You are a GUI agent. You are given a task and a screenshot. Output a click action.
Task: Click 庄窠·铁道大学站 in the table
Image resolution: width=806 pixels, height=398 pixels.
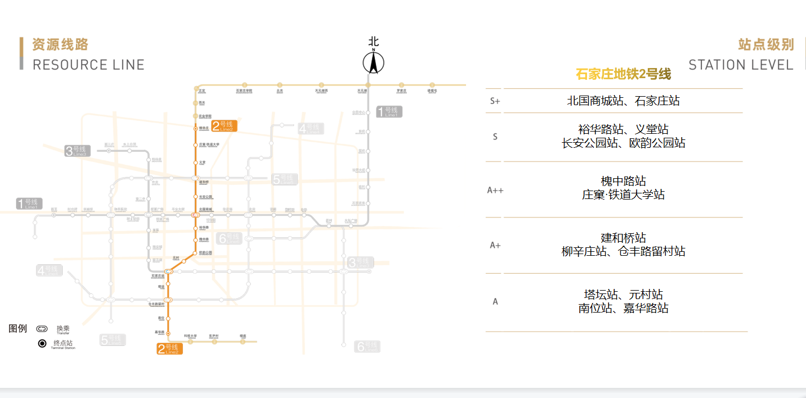(623, 195)
